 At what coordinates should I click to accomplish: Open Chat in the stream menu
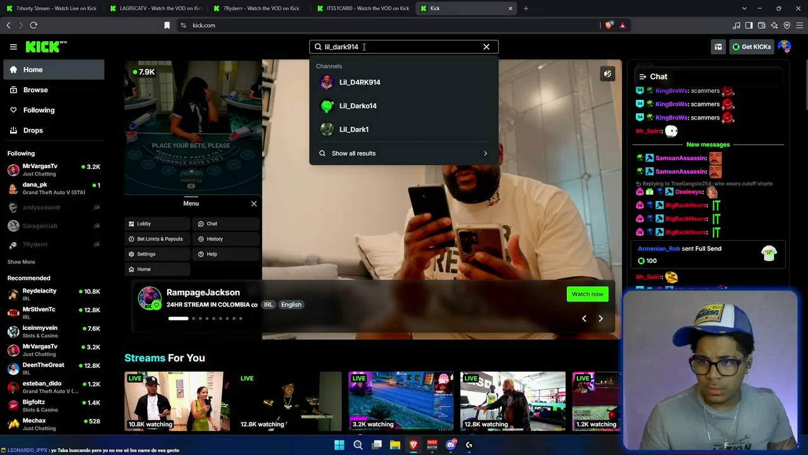(x=226, y=224)
